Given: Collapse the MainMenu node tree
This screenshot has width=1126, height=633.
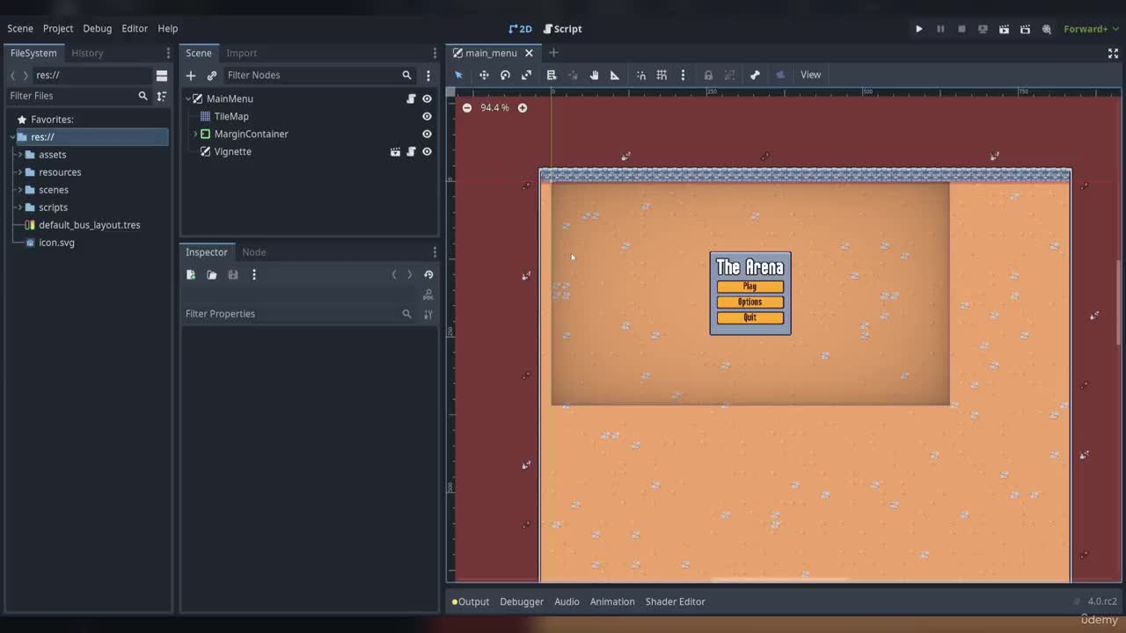Looking at the screenshot, I should (x=187, y=98).
